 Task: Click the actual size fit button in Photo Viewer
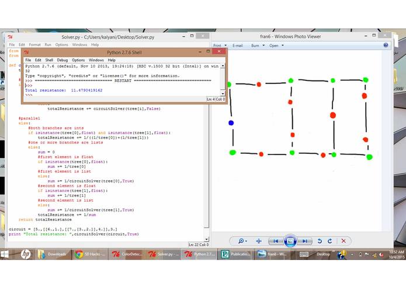[259, 241]
